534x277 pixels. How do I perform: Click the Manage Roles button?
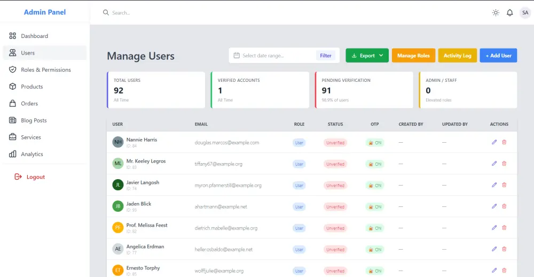click(x=413, y=56)
